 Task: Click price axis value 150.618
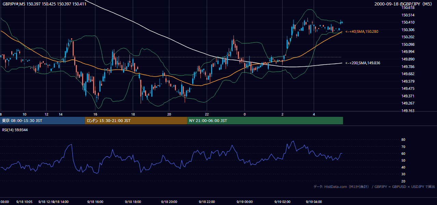pos(408,8)
